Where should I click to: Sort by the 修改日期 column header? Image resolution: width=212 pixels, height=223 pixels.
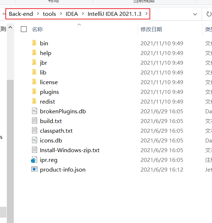tap(151, 29)
